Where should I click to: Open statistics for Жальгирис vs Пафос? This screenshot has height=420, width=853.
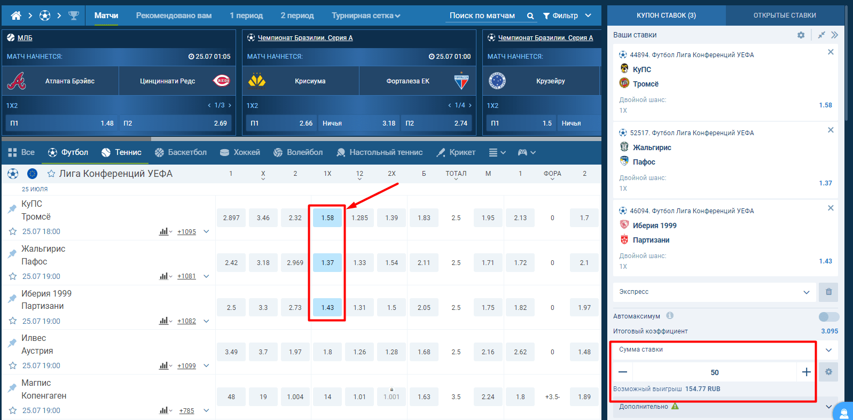click(166, 276)
